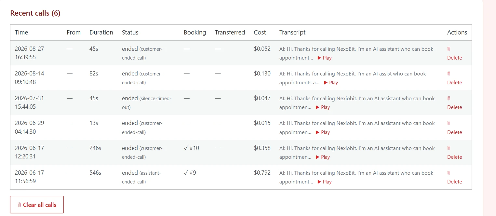The width and height of the screenshot is (496, 216).
Task: Click the 546s duration value
Action: (x=95, y=173)
